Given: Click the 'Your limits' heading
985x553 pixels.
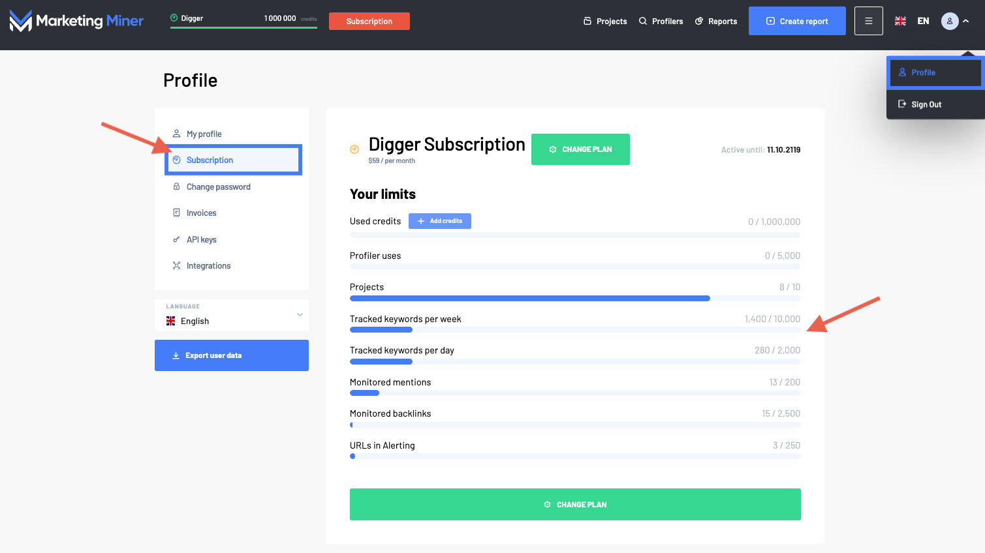Looking at the screenshot, I should pos(383,194).
